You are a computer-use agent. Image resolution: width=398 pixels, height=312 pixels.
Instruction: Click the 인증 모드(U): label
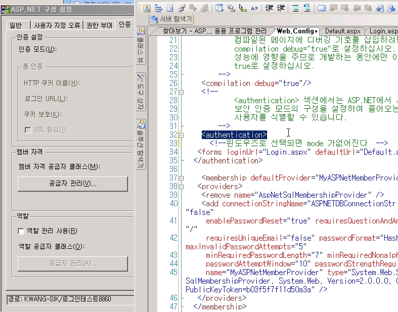(37, 49)
